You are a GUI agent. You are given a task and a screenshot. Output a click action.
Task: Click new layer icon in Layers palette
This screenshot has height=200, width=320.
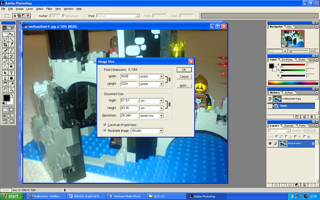point(304,185)
